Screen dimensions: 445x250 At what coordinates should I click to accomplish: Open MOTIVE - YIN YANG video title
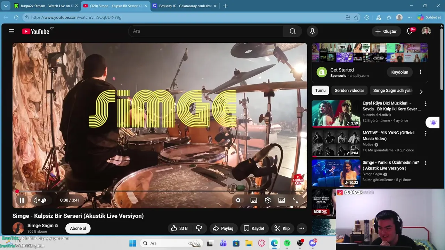click(388, 136)
